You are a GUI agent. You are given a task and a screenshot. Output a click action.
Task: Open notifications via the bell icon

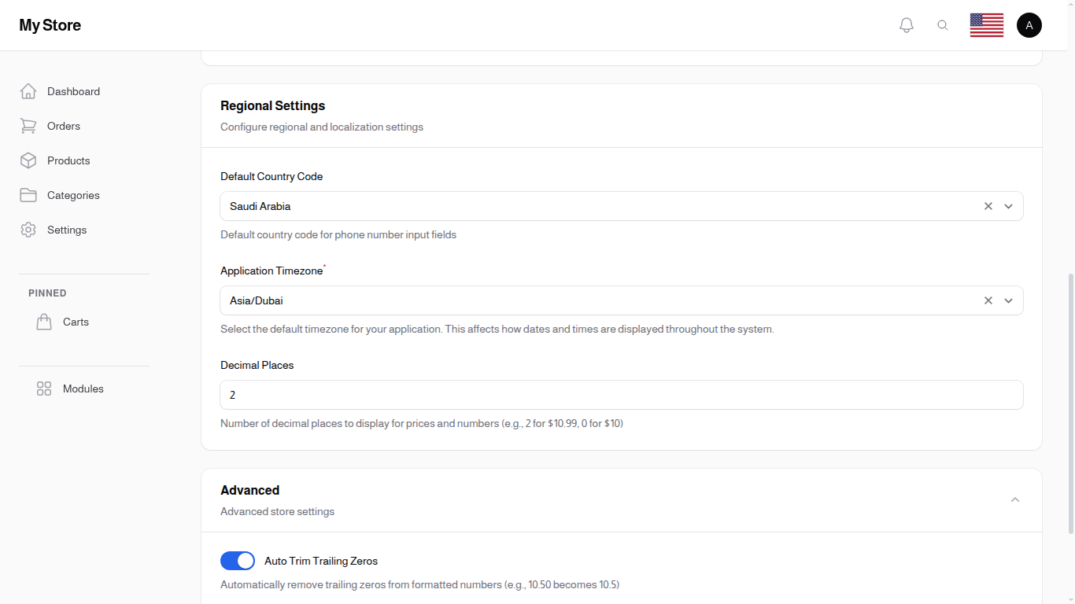(906, 24)
